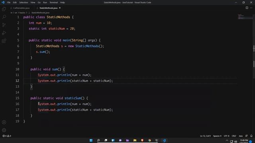255x143 pixels.
Task: Click line number 1 in the gutter
Action: [18, 17]
